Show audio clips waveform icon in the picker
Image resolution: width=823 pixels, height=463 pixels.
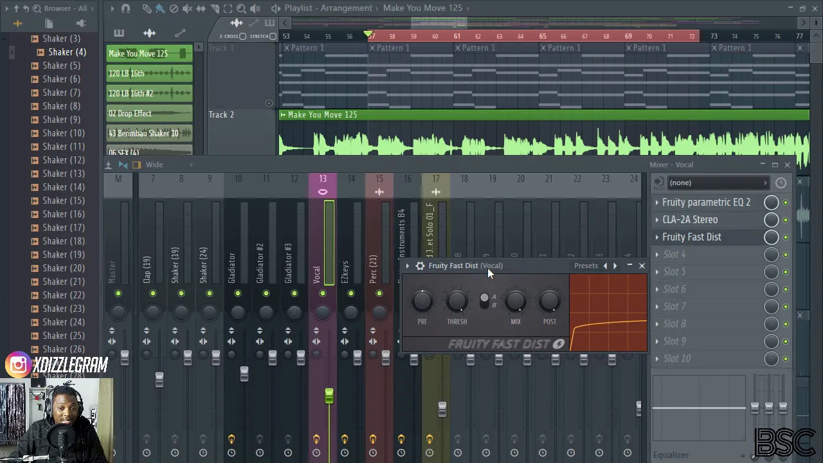[149, 33]
